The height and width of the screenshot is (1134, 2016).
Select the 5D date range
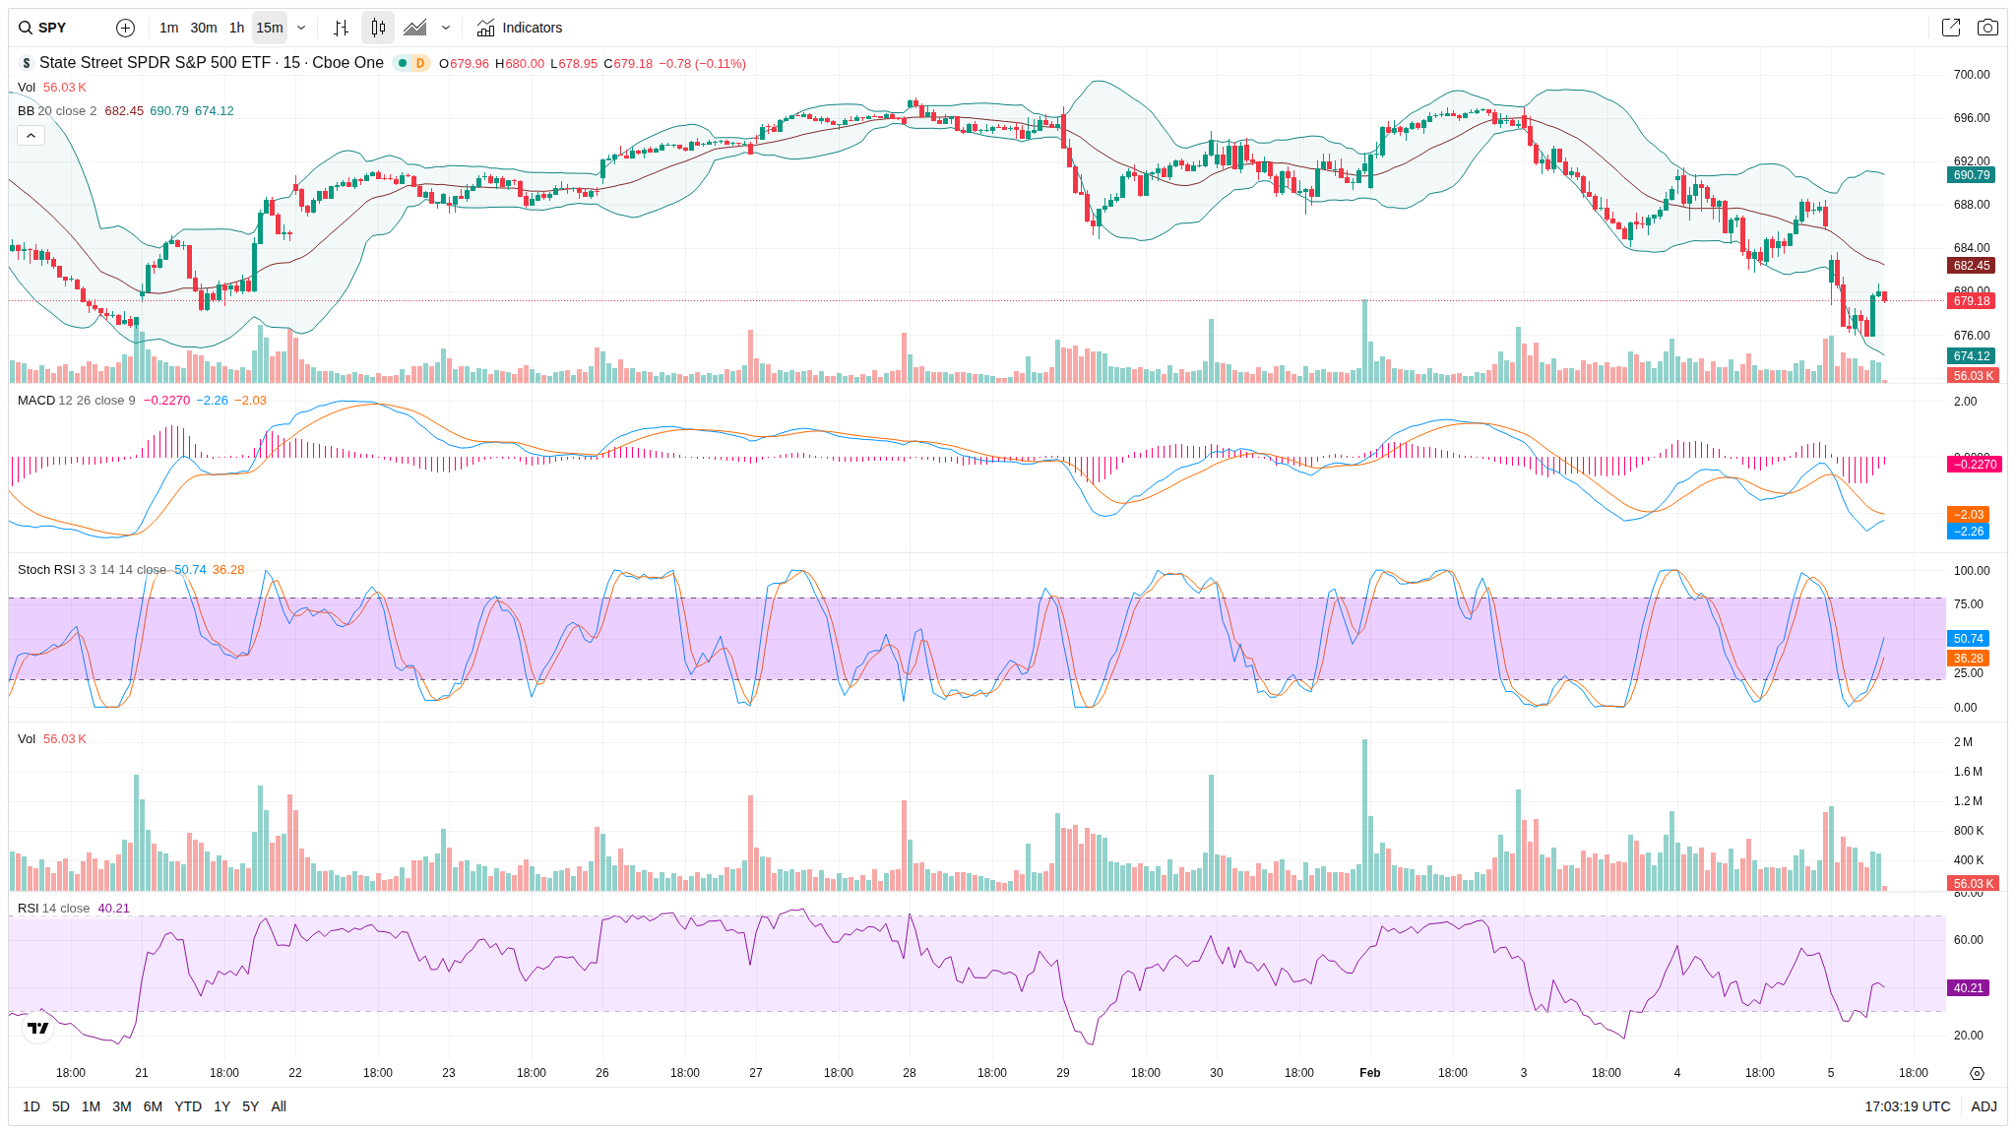tap(60, 1106)
